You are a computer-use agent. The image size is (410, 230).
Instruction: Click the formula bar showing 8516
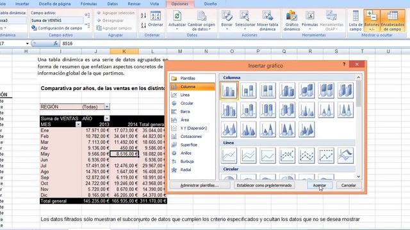(x=234, y=43)
